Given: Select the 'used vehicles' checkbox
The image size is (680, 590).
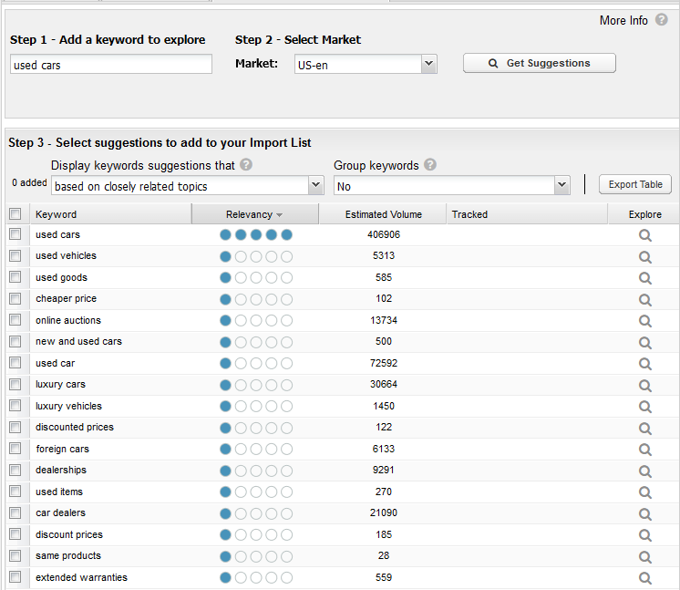Looking at the screenshot, I should tap(15, 255).
